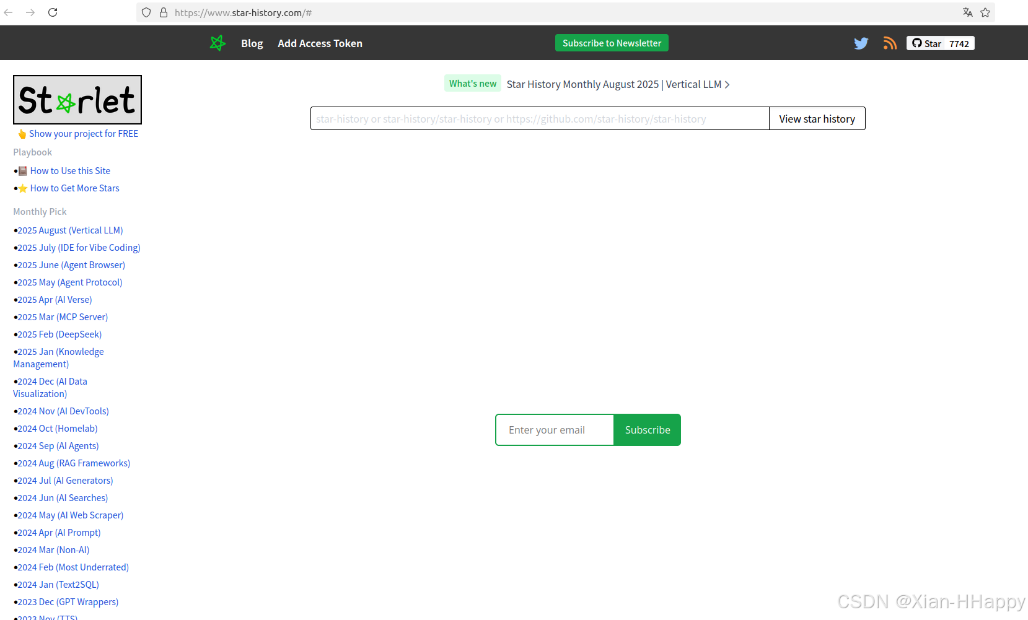Click the green Subscribe button
The height and width of the screenshot is (620, 1028).
click(x=648, y=430)
